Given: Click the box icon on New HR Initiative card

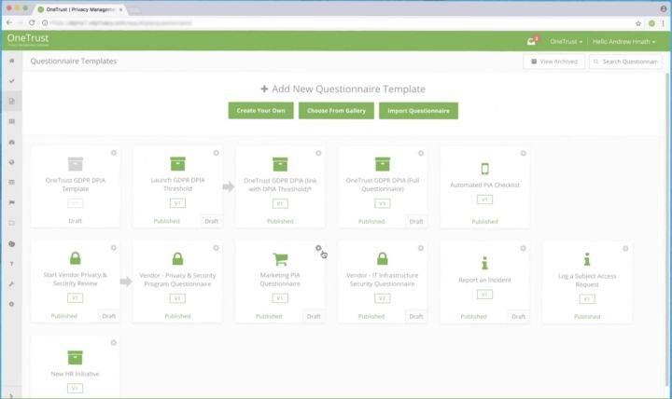Looking at the screenshot, I should pos(75,357).
